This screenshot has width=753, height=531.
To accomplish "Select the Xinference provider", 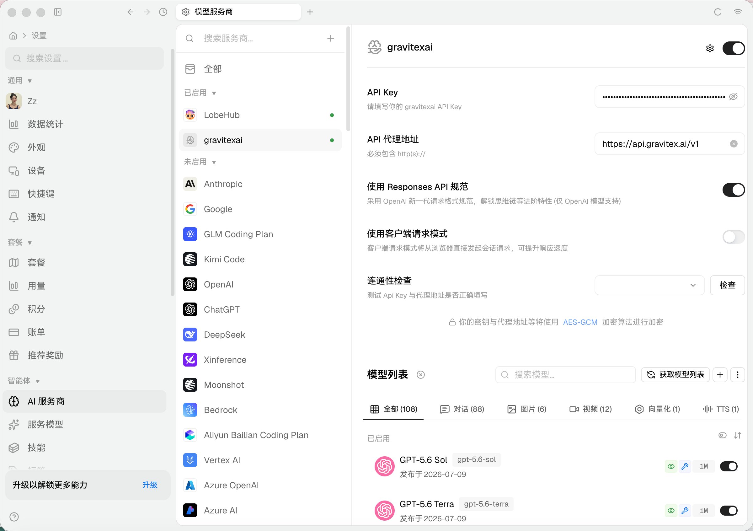I will click(260, 360).
